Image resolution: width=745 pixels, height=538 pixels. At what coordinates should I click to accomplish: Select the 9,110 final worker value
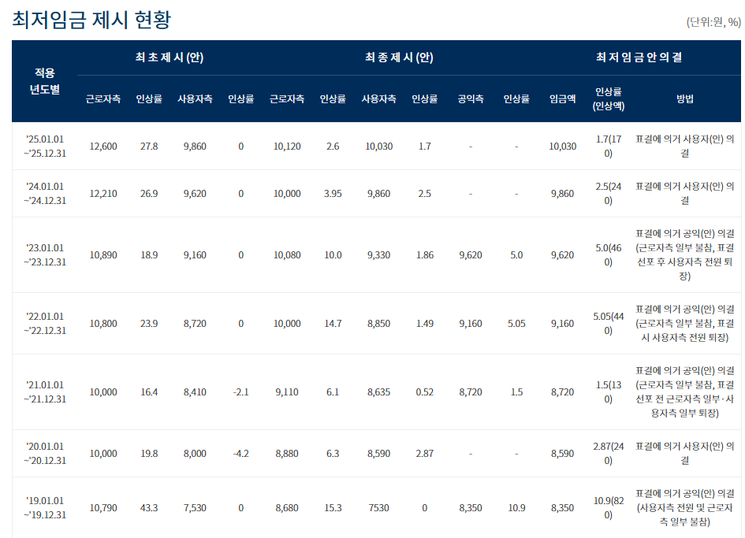coord(287,391)
